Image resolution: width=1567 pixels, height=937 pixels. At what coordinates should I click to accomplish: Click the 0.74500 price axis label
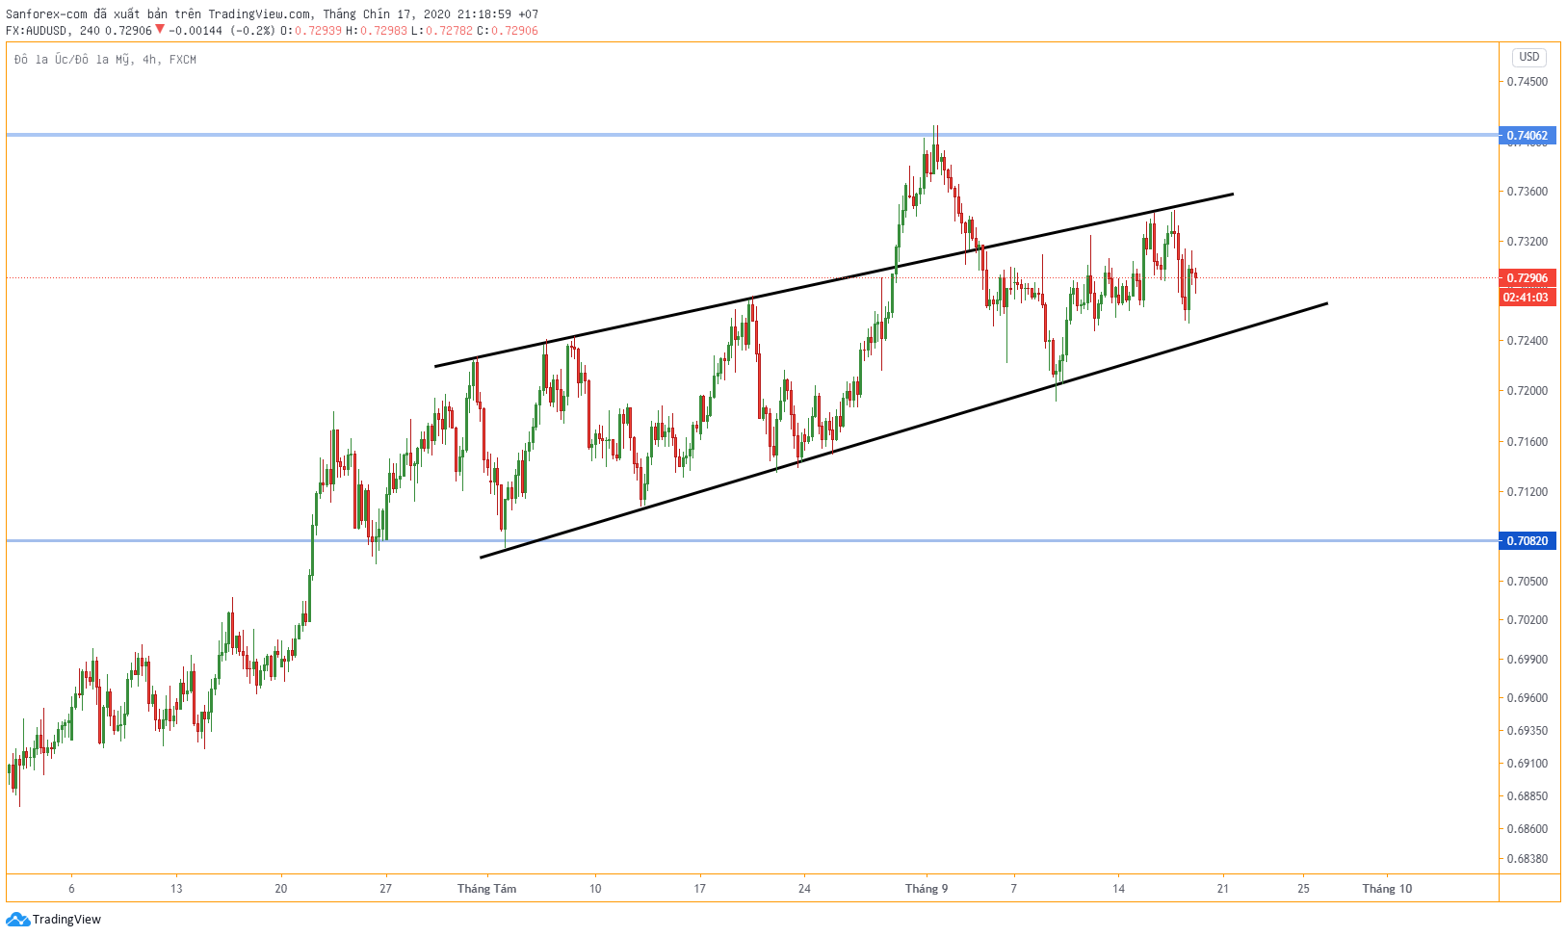[1528, 82]
